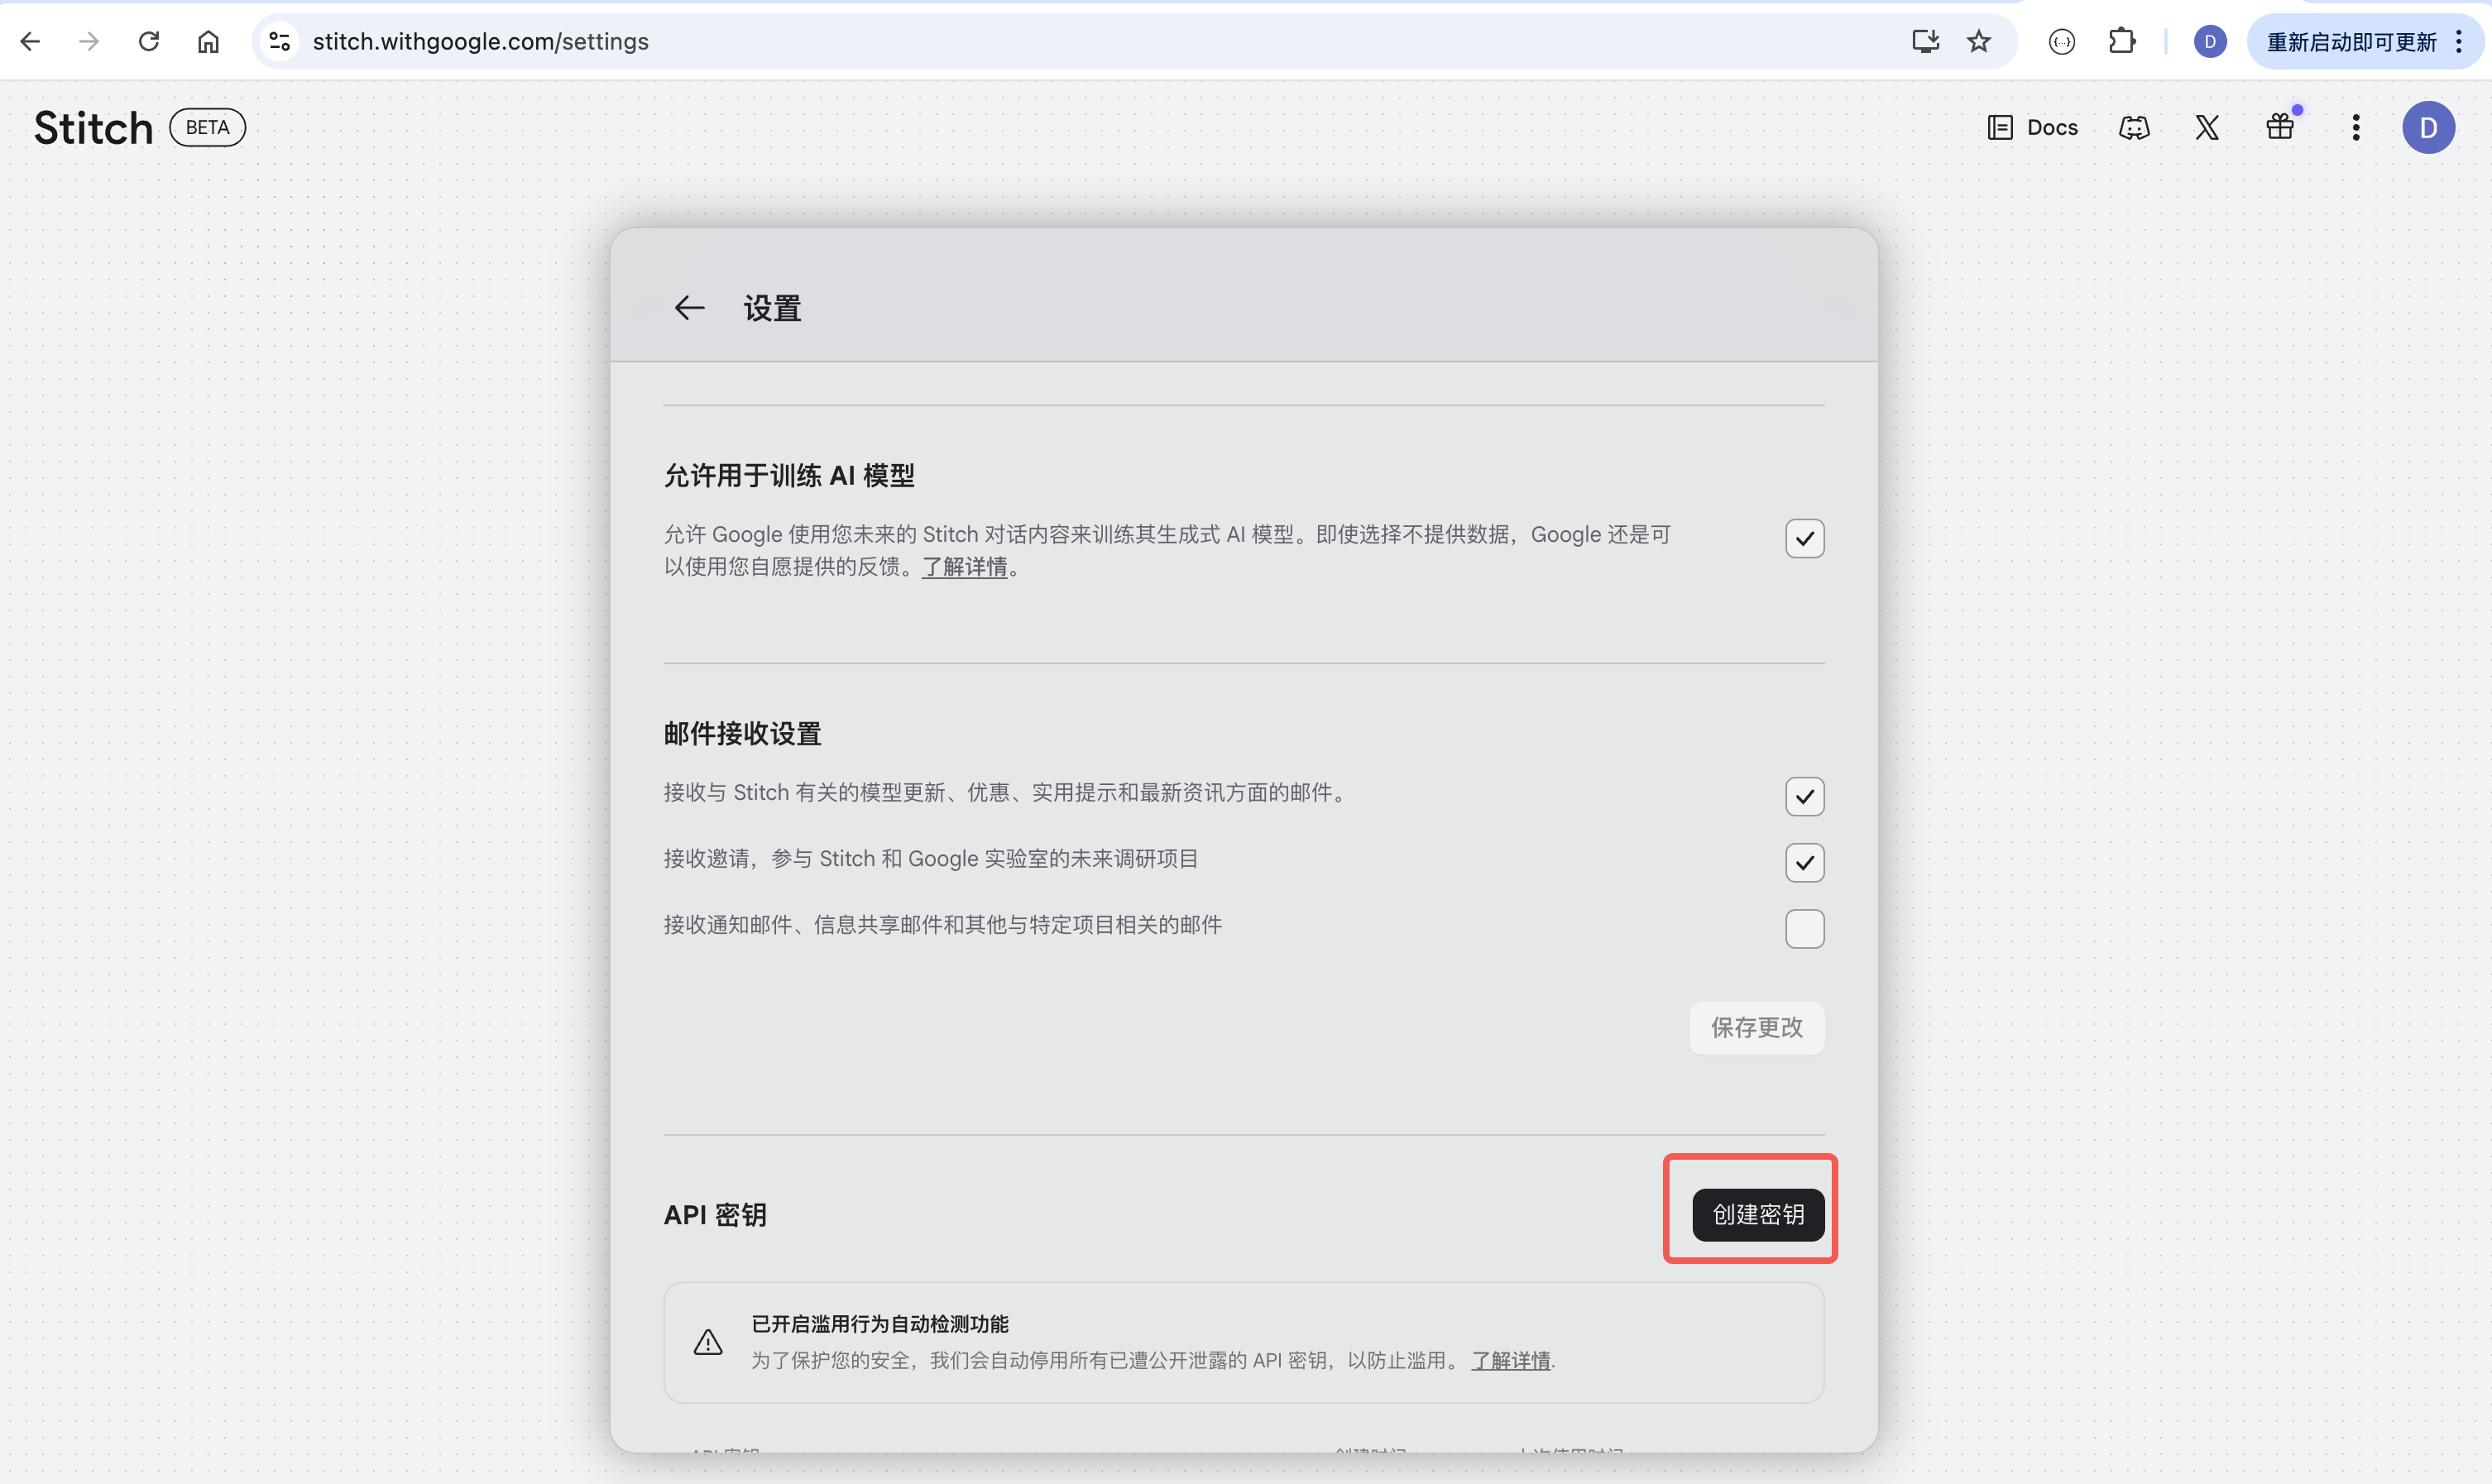Image resolution: width=2492 pixels, height=1484 pixels.
Task: Open the learn more link for AI training
Action: [x=964, y=567]
